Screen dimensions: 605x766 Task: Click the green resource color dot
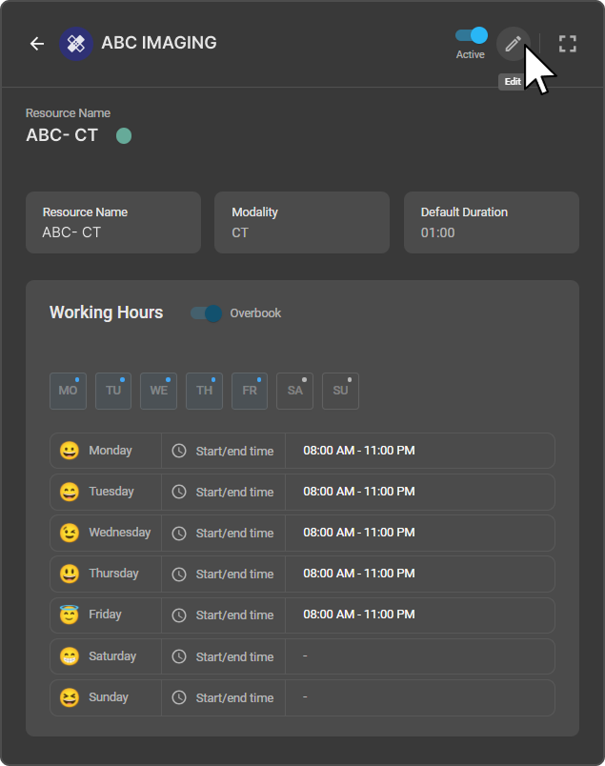point(124,135)
